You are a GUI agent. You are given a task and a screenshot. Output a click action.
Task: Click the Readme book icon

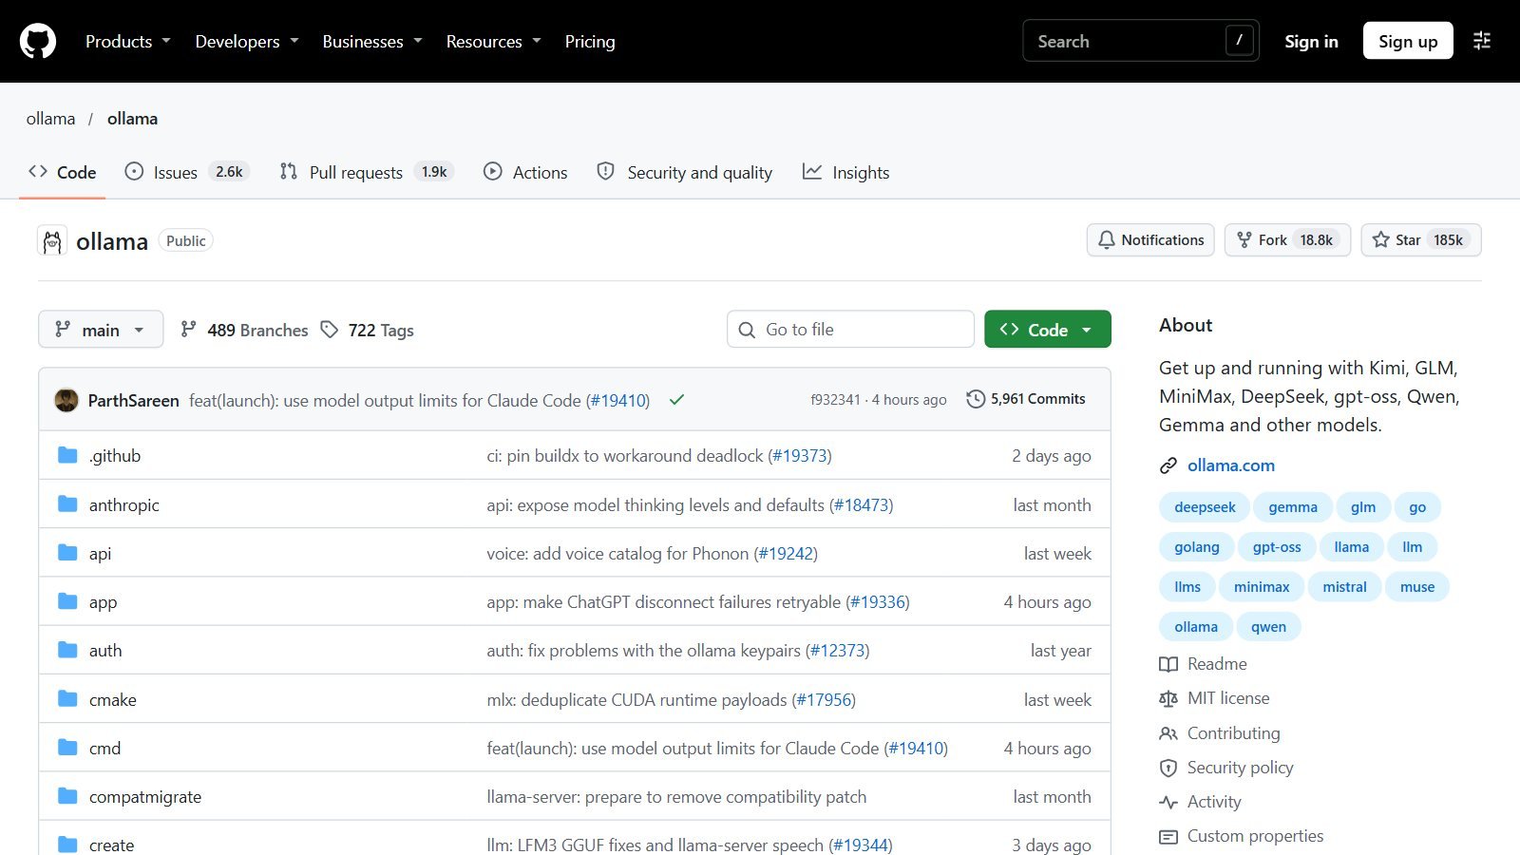point(1168,664)
